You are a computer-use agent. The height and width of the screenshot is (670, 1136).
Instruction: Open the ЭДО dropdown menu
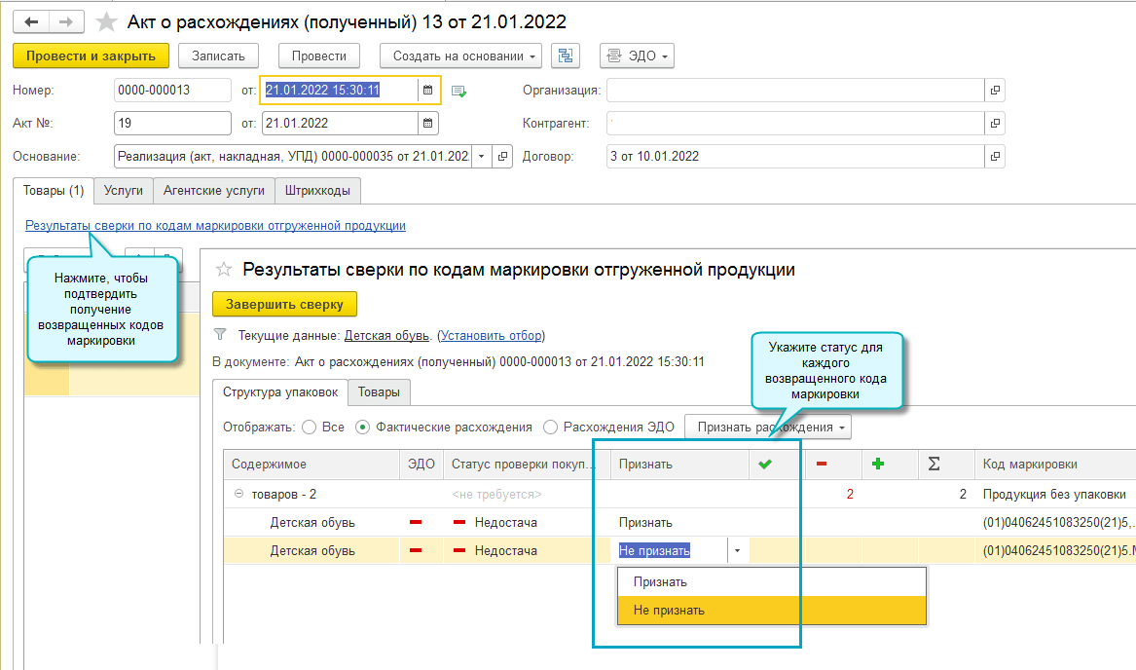click(x=637, y=56)
